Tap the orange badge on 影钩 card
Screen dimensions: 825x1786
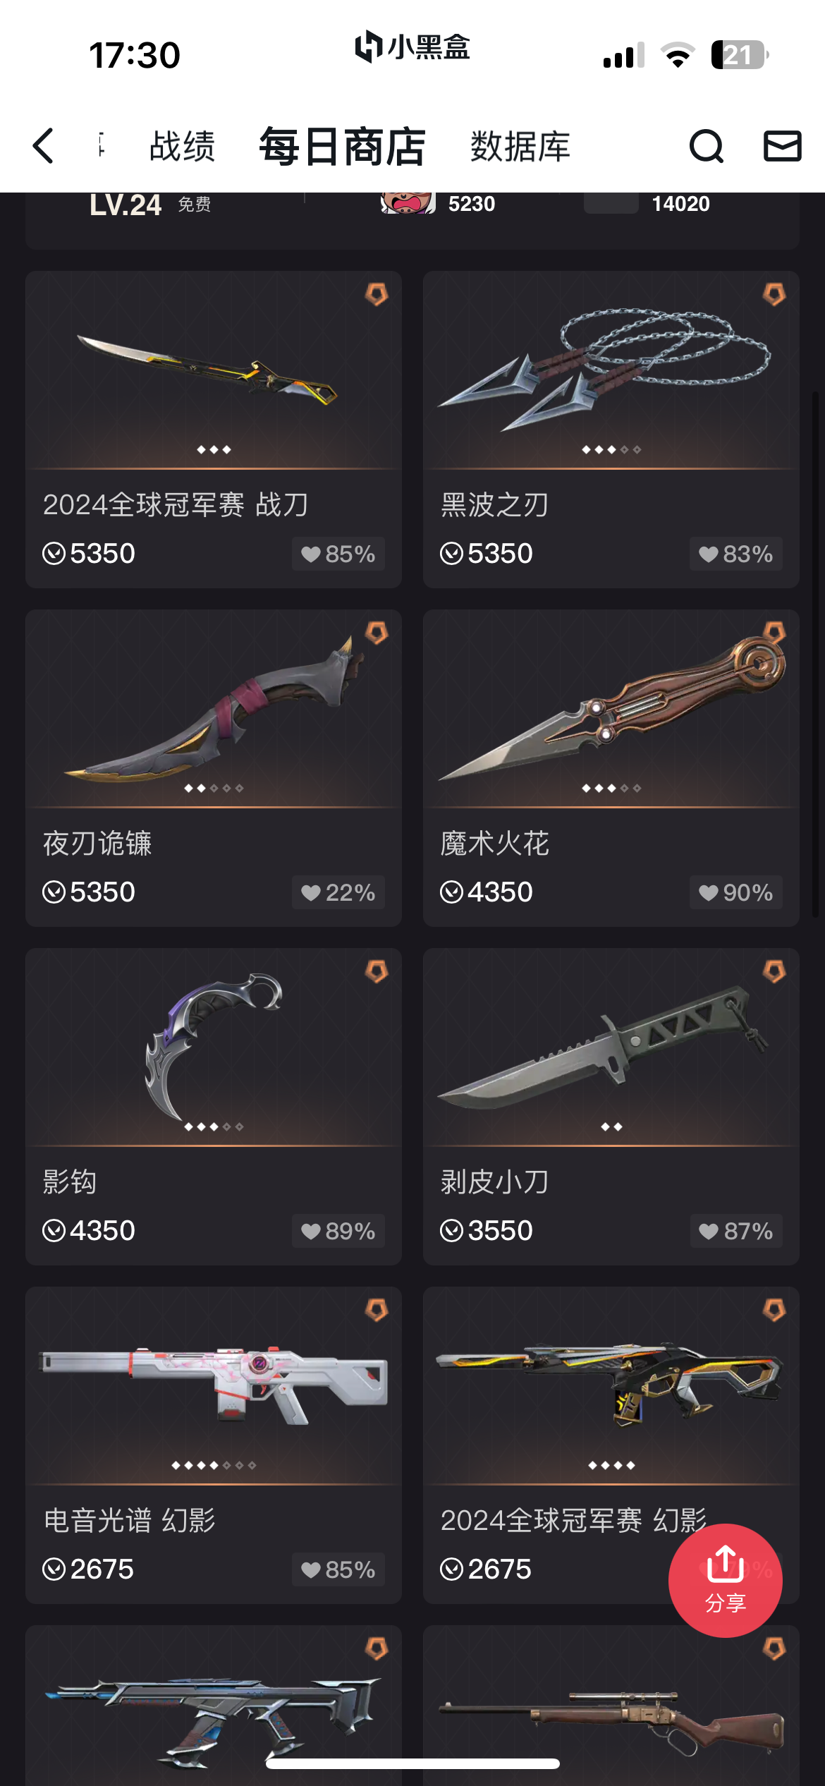click(x=377, y=971)
